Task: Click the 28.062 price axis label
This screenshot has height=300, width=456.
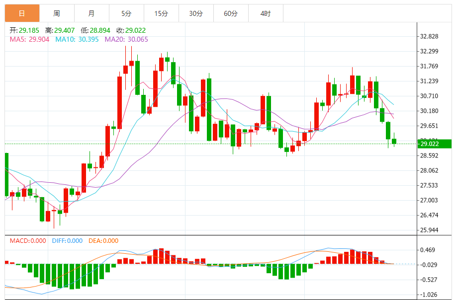Action: 429,170
